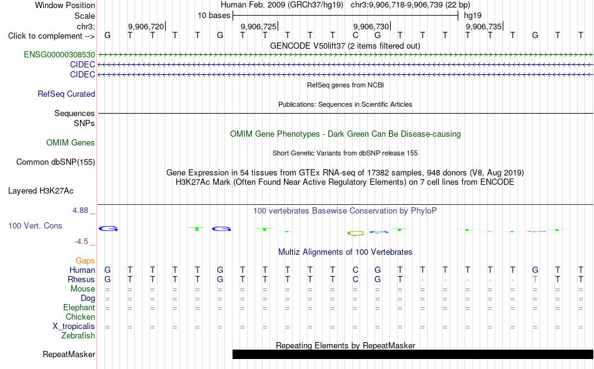Click the GENCODE V50lift37 track title

[x=345, y=46]
